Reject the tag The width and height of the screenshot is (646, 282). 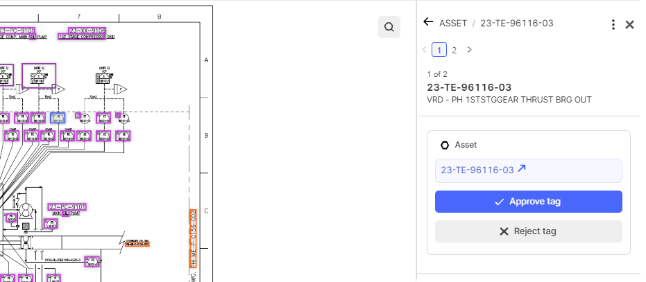pos(529,231)
